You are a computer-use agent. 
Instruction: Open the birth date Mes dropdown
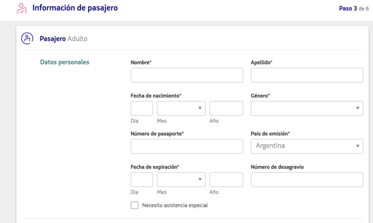click(x=181, y=108)
